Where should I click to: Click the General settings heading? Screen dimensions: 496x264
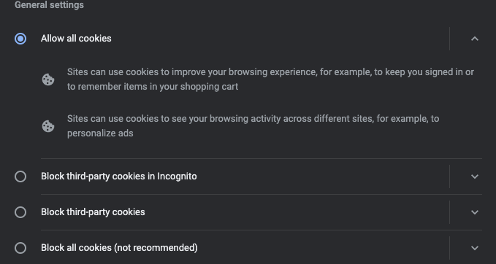click(49, 4)
